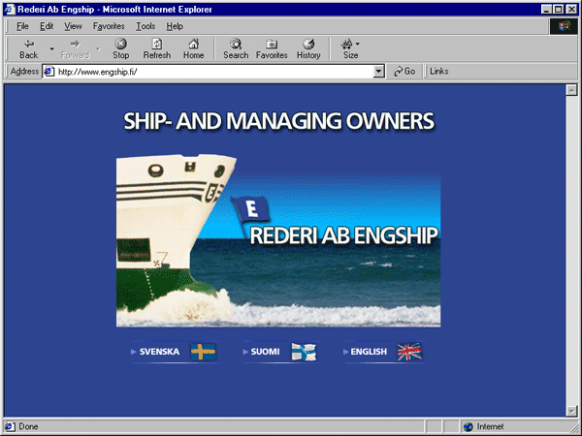Show the History pane
Image resolution: width=582 pixels, height=436 pixels.
(308, 48)
